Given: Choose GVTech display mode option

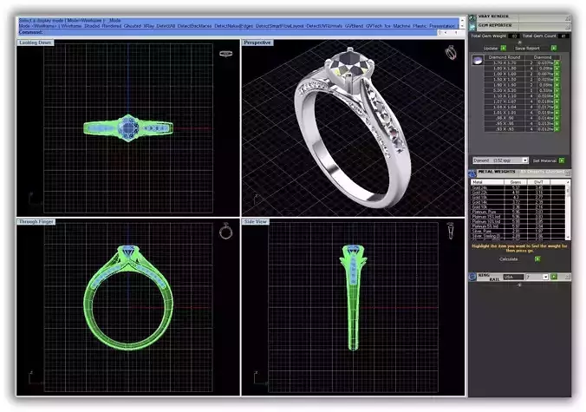Looking at the screenshot, I should (374, 26).
